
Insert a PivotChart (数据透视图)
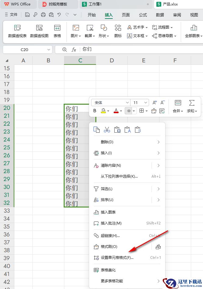coord(39,31)
